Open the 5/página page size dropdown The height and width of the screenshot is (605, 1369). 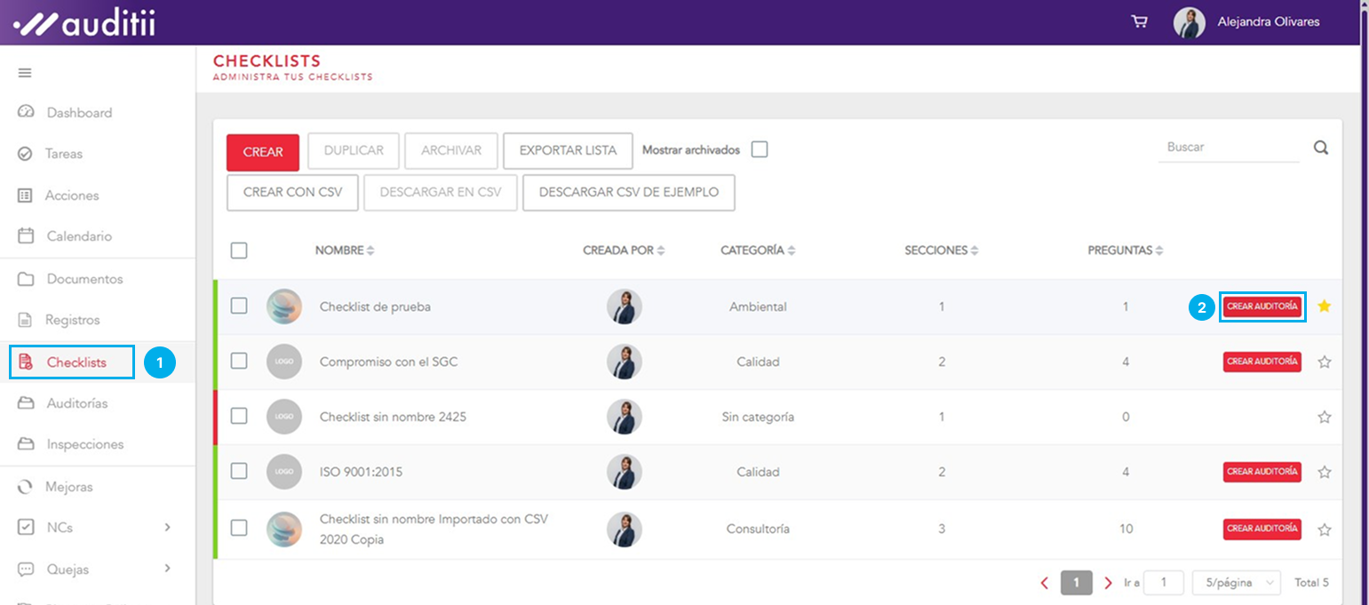(x=1236, y=583)
